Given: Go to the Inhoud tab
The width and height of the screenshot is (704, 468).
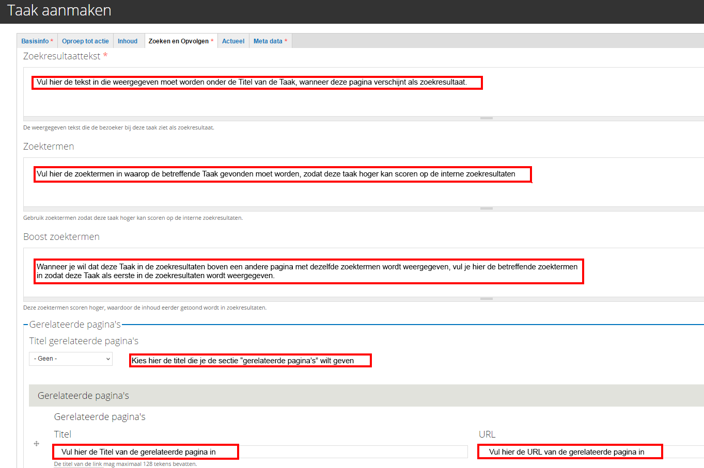Looking at the screenshot, I should 128,41.
